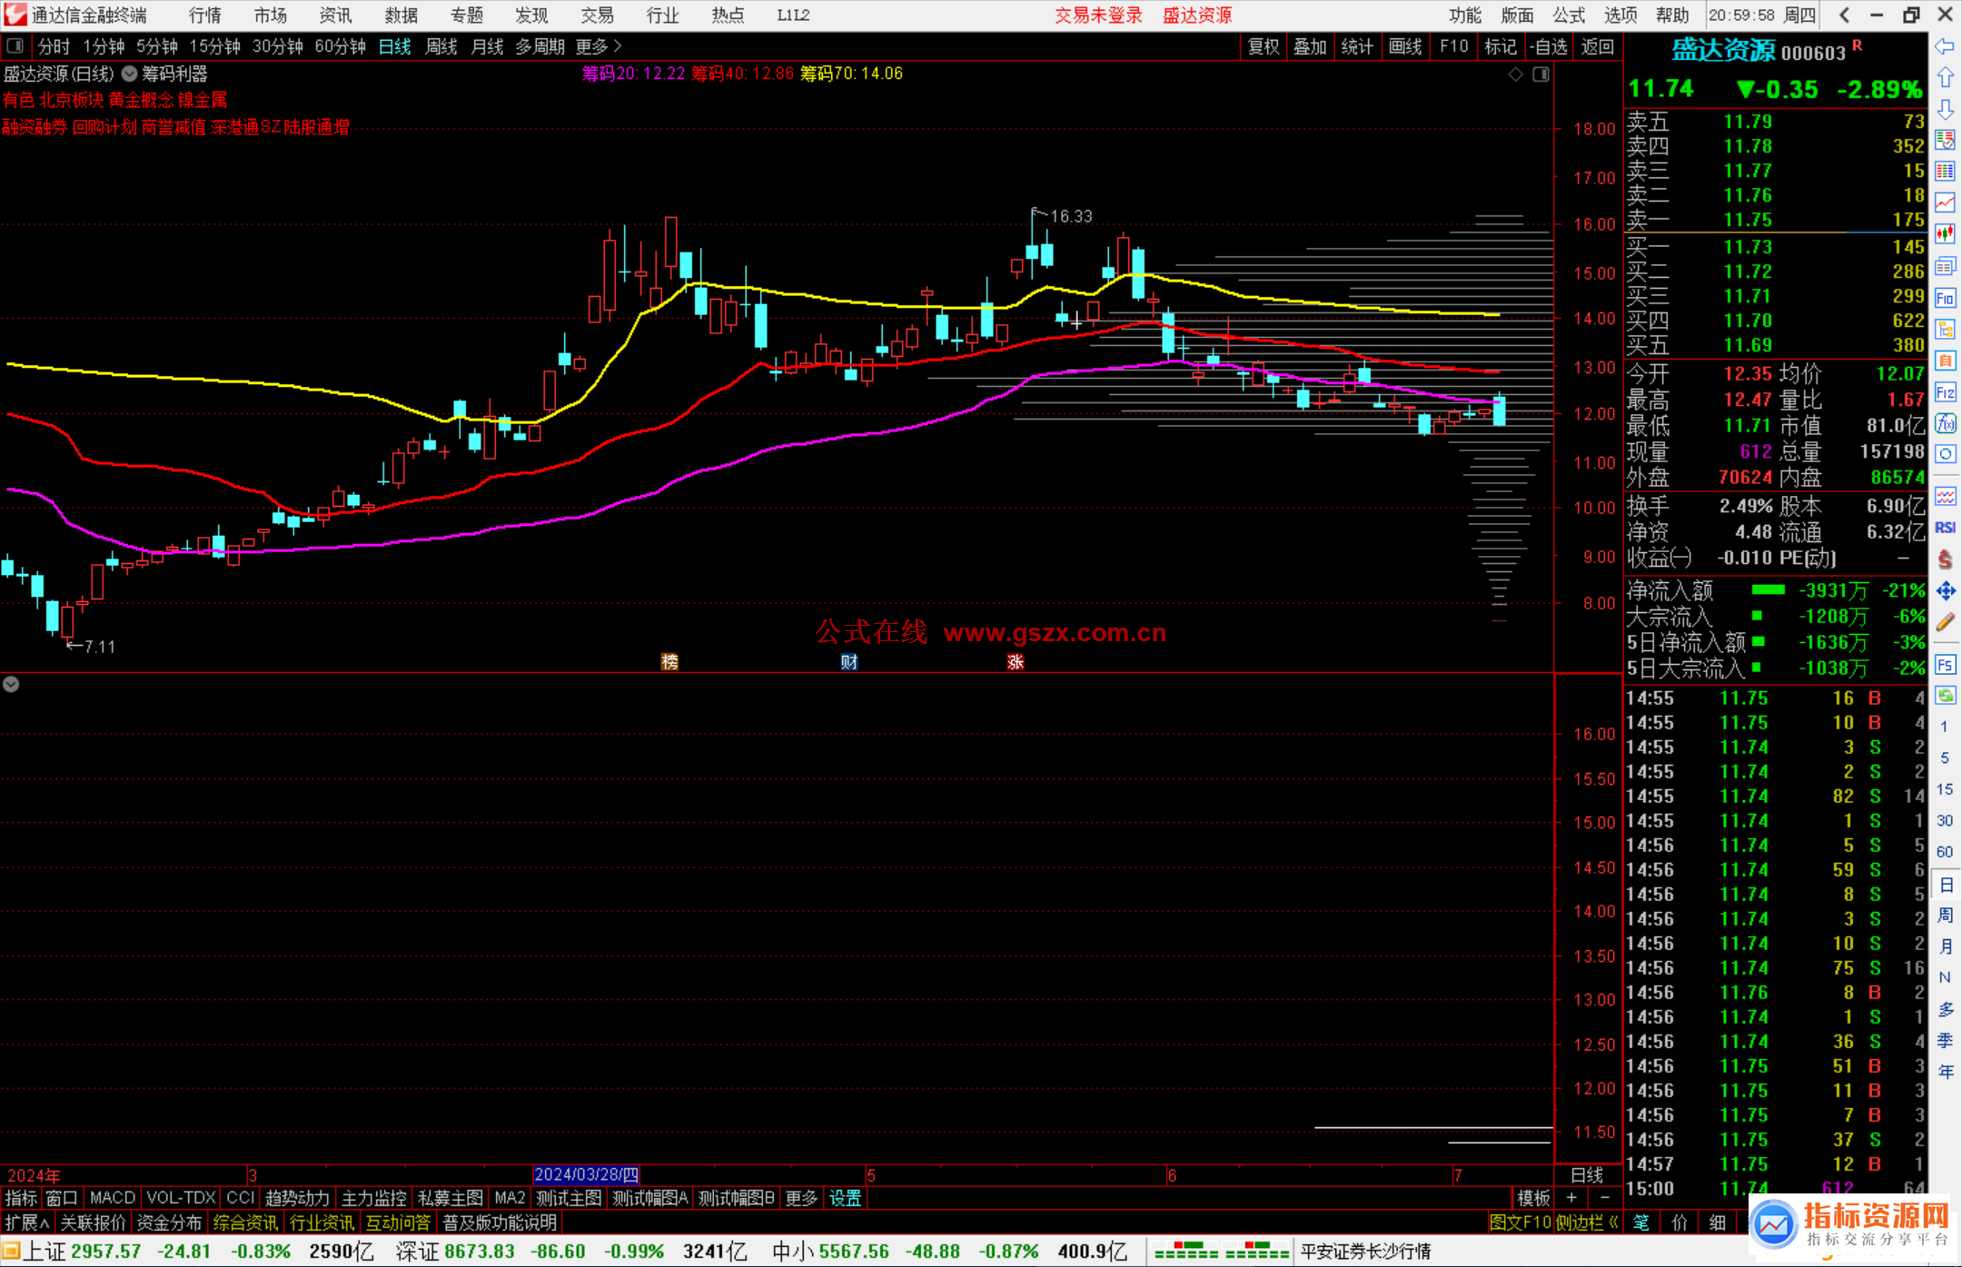Open the 日线 period selector at chart bottom
Viewport: 1962px width, 1267px height.
[1588, 1175]
